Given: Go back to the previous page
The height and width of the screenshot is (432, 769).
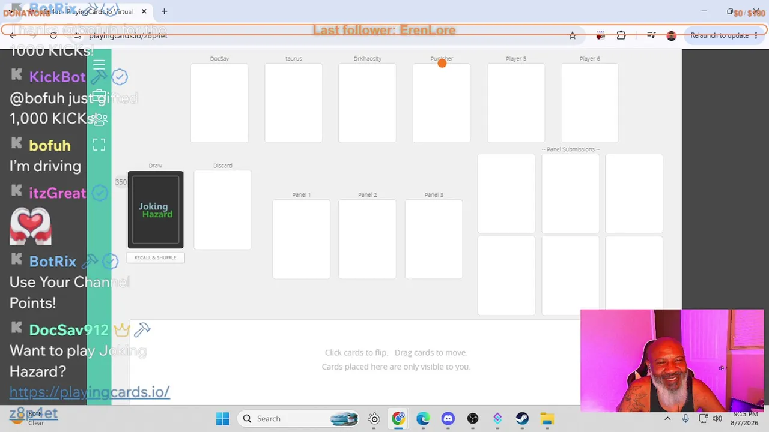Looking at the screenshot, I should 13,35.
